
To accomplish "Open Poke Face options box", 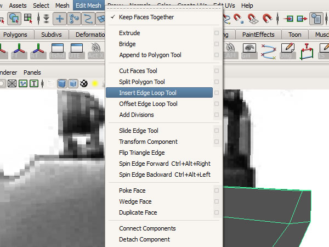I will tap(217, 190).
